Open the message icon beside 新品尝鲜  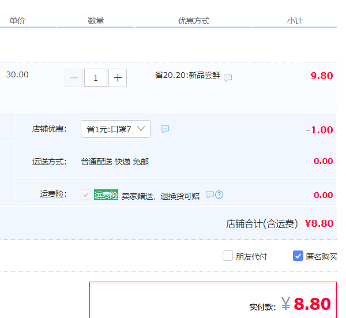click(x=228, y=78)
